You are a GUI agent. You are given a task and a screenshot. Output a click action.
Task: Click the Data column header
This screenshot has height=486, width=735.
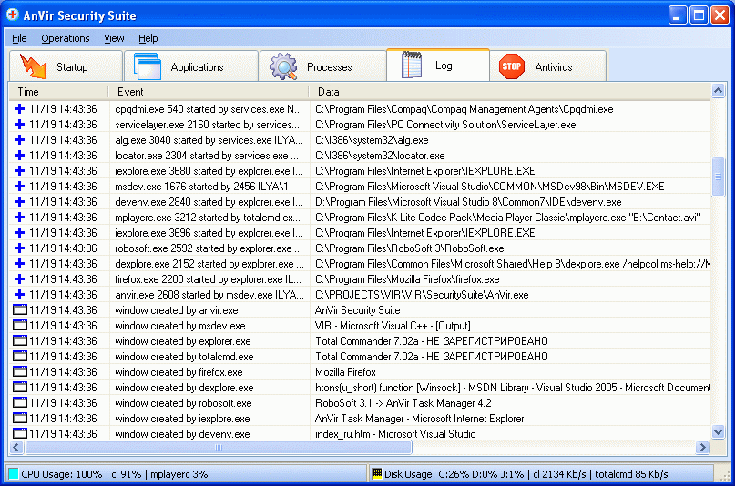coord(328,91)
